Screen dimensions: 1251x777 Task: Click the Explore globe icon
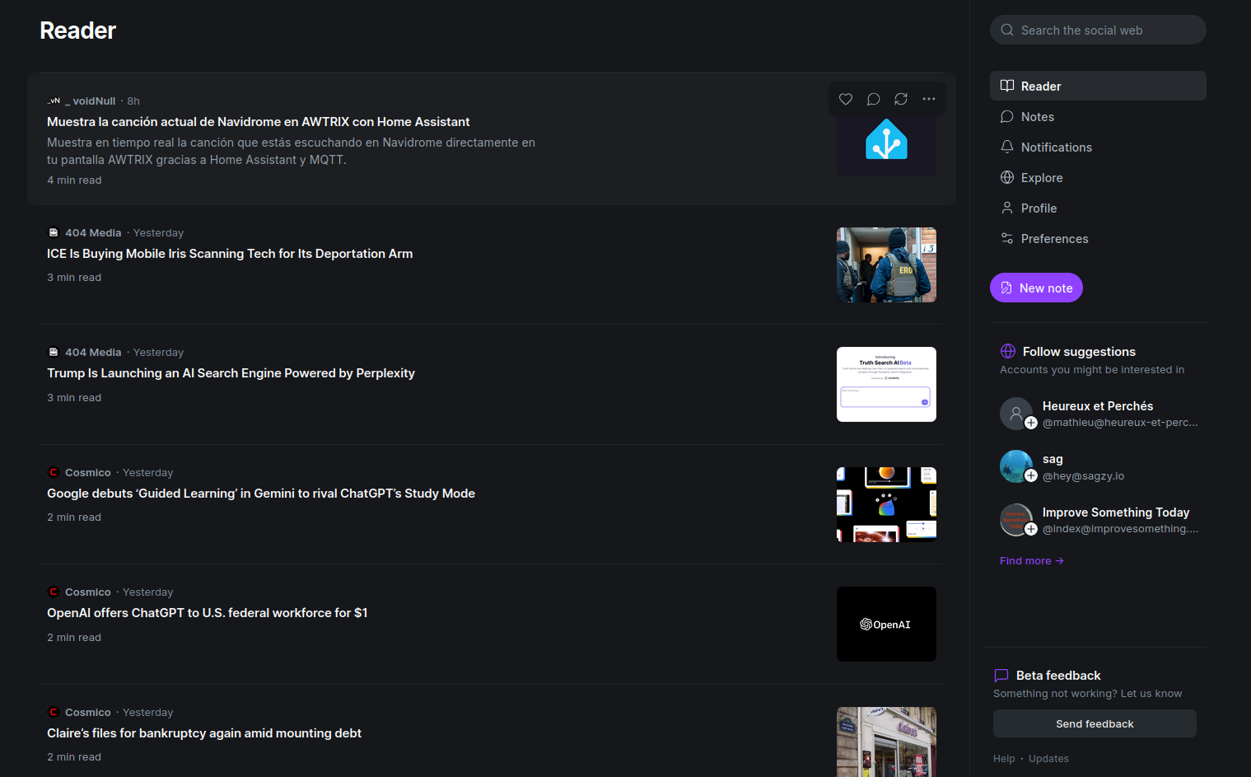(x=1007, y=177)
